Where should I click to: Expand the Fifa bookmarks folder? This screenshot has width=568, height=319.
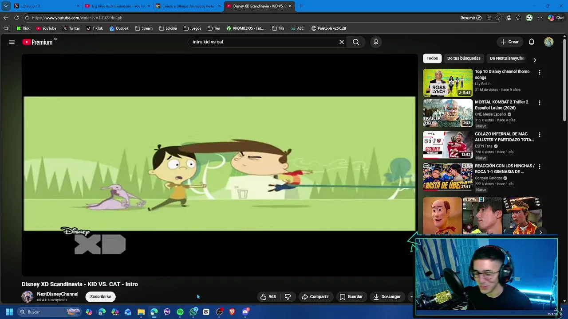pyautogui.click(x=278, y=28)
